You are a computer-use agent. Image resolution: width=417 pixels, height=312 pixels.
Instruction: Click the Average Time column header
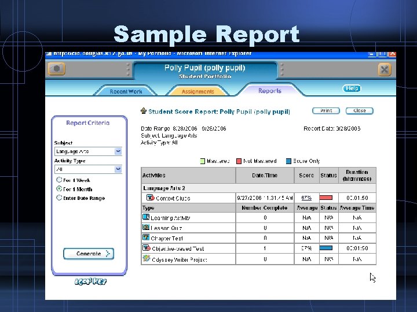pyautogui.click(x=357, y=208)
